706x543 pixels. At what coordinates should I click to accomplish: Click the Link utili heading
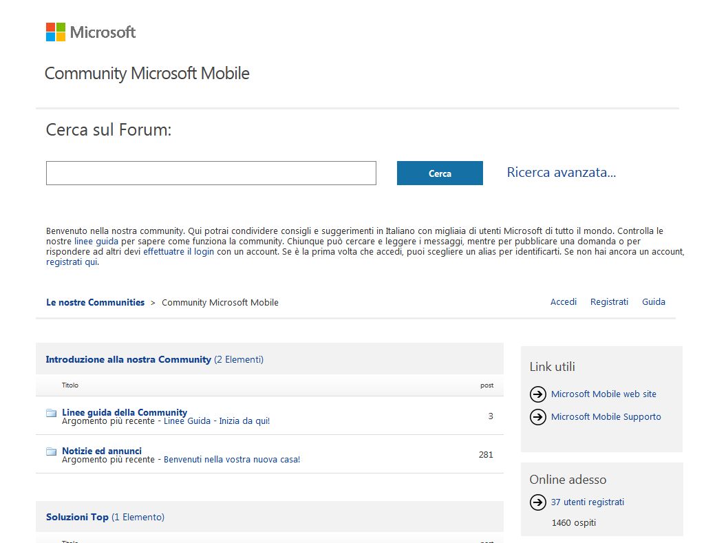pyautogui.click(x=552, y=367)
